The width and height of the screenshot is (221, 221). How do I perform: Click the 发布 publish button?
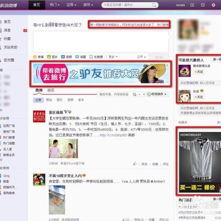pos(159,57)
